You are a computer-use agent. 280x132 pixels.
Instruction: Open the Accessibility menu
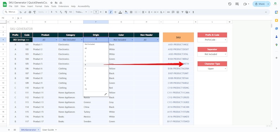click(x=84, y=6)
